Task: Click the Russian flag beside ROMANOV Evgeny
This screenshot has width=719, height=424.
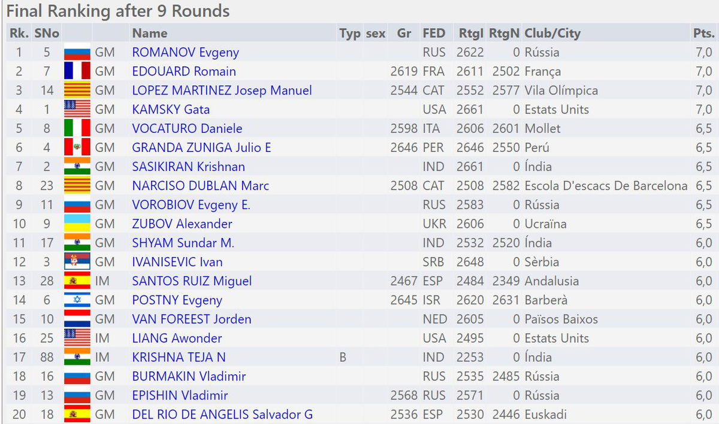Action: (x=77, y=53)
